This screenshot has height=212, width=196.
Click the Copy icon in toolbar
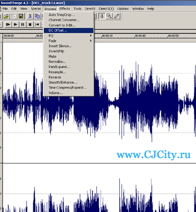tap(38, 16)
